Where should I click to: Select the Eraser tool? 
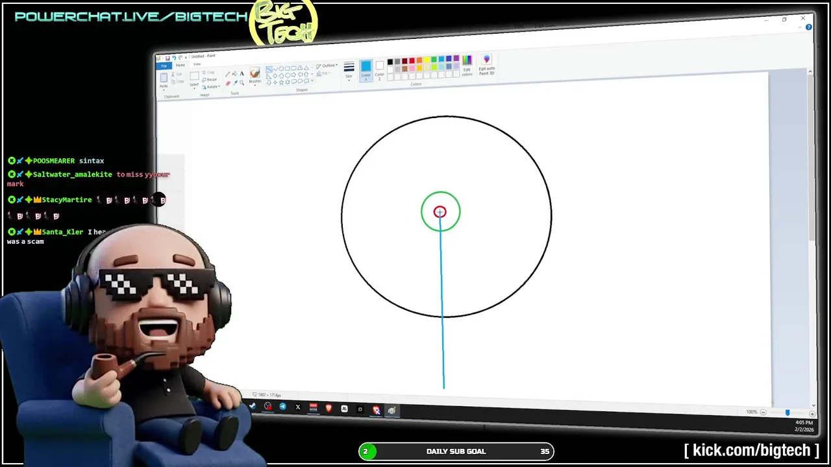click(x=228, y=83)
